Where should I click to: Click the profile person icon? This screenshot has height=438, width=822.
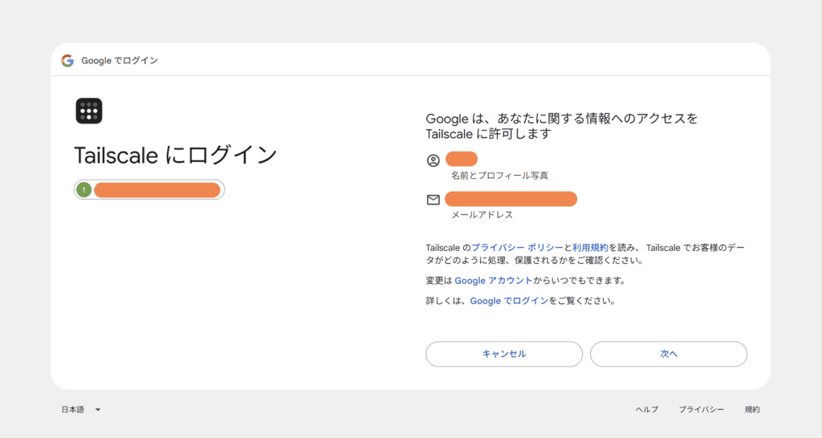(433, 160)
